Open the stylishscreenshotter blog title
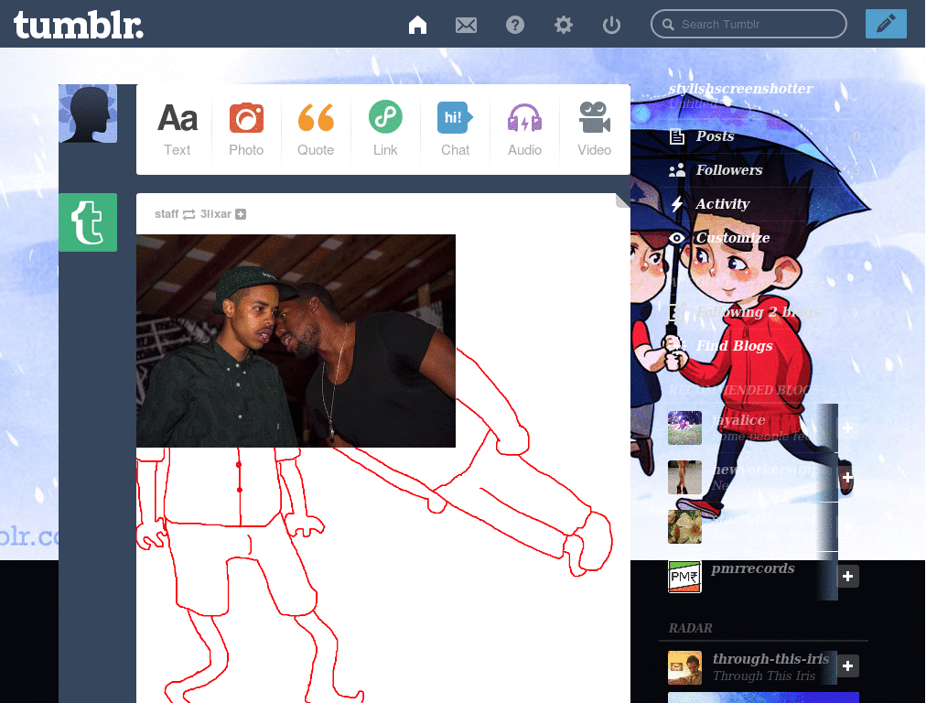 click(740, 89)
